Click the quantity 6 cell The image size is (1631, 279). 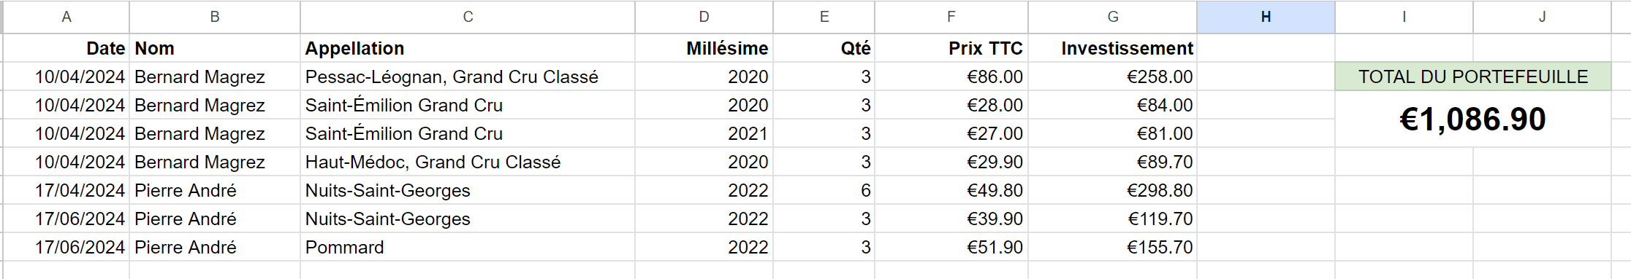pos(824,190)
